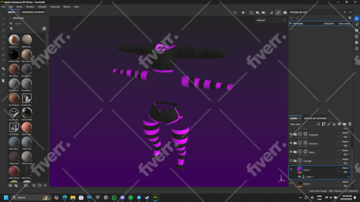Screen dimensions: 360x202
Task: Collapse the COLORS folder icon
Action: pyautogui.click(x=295, y=160)
